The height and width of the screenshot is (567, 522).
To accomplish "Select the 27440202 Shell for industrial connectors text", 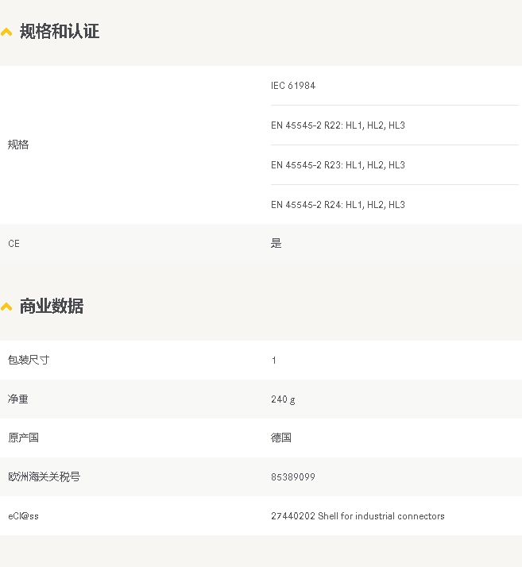I will [358, 516].
